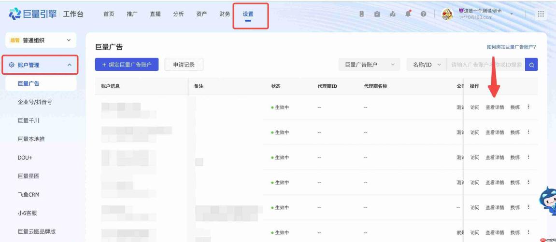Open the help question mark icon
Screen dimensions: 556x242
[x=423, y=14]
